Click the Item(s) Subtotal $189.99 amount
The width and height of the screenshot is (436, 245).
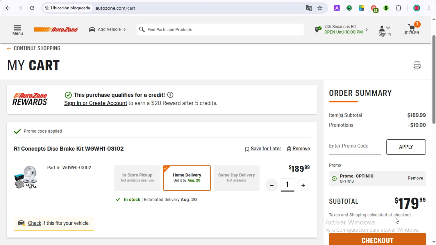tap(417, 115)
